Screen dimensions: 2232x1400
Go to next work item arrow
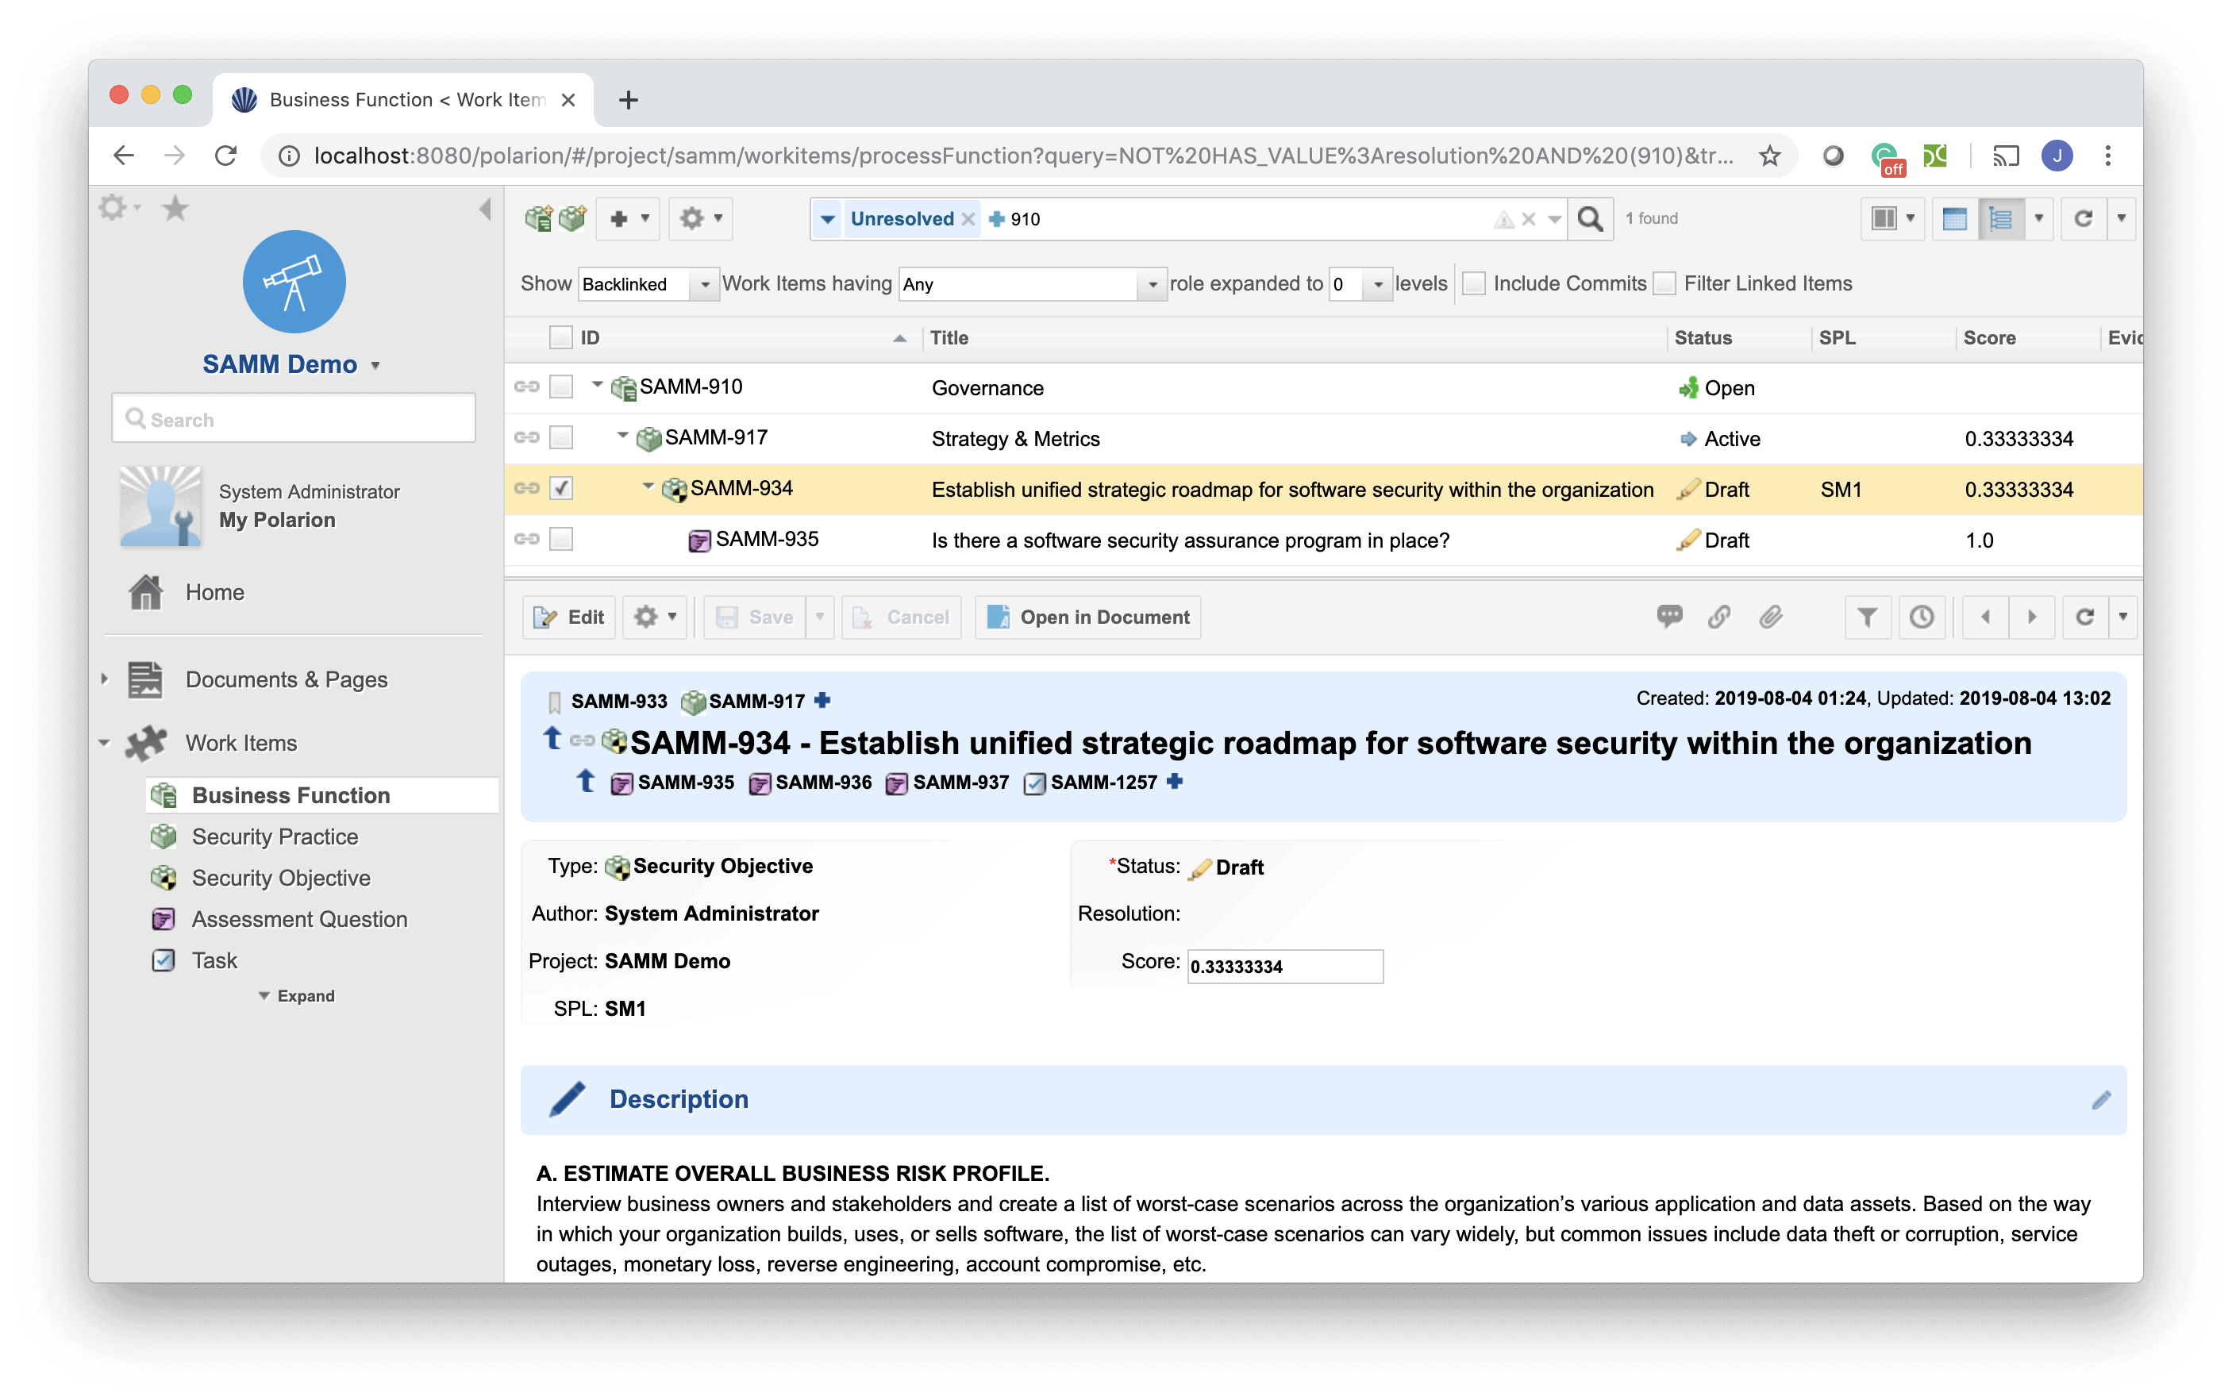(2031, 617)
